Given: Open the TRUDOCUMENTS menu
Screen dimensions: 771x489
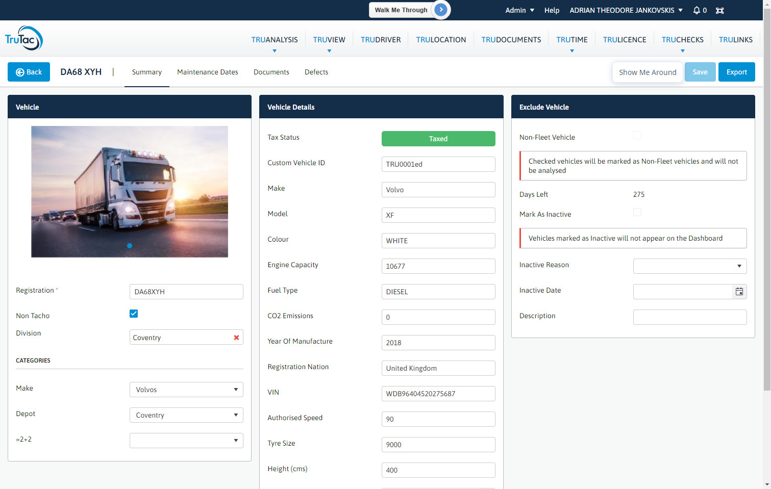Looking at the screenshot, I should tap(511, 39).
